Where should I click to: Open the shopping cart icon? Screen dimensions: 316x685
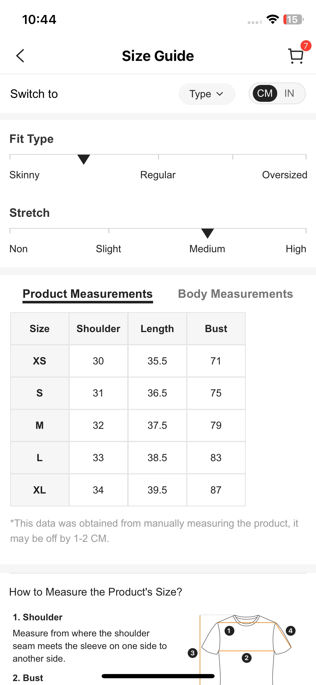(296, 56)
